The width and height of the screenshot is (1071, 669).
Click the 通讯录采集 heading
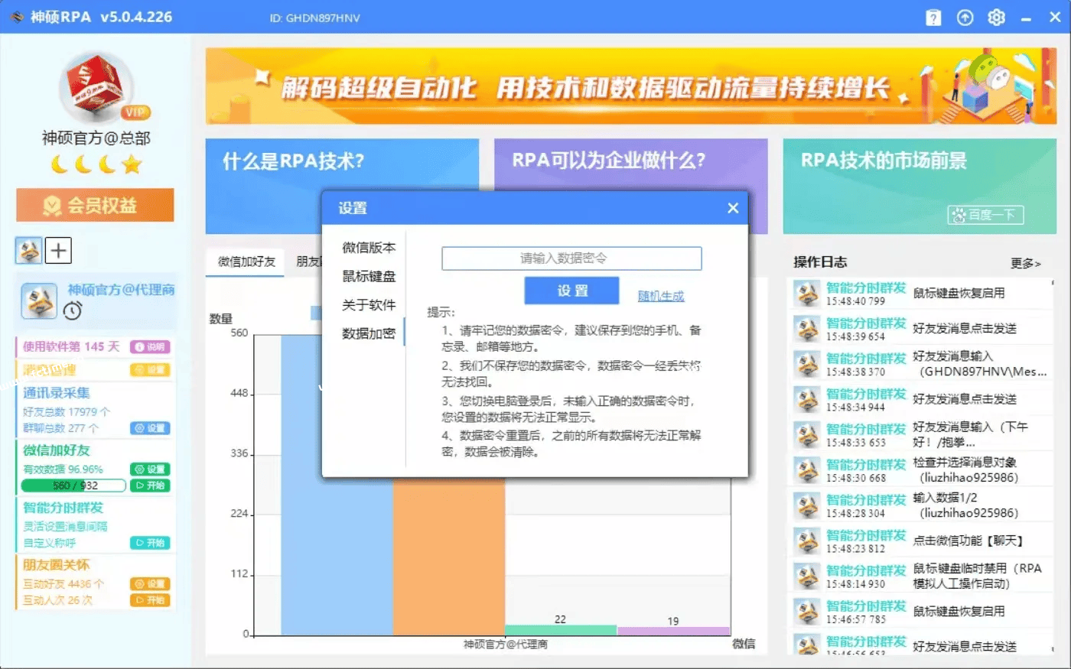click(x=56, y=393)
